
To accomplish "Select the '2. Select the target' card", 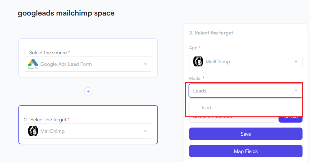I will pos(88,125).
